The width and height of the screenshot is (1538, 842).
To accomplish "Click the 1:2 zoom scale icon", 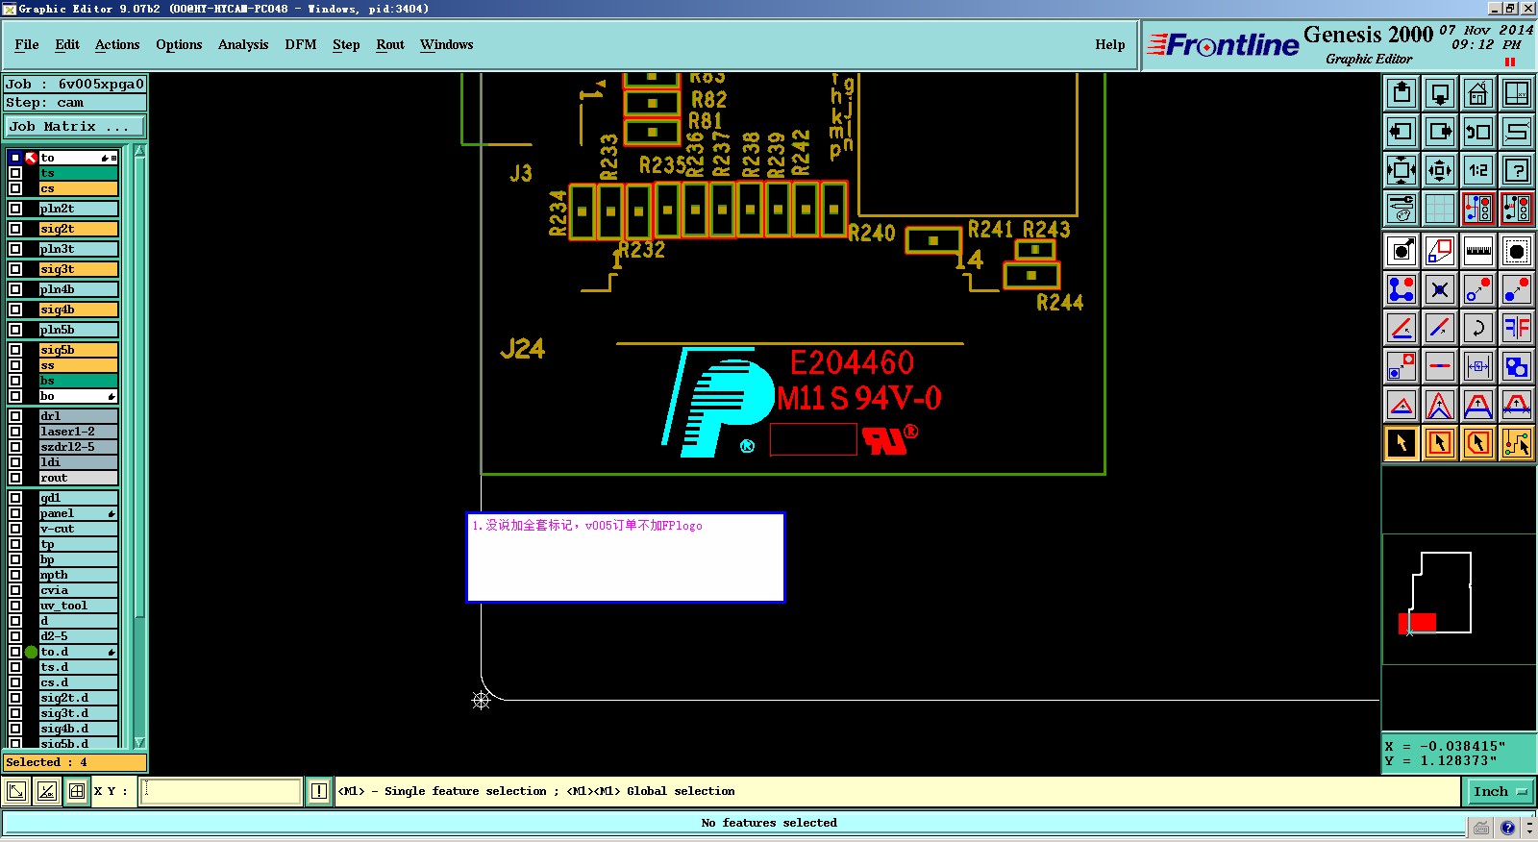I will [x=1478, y=170].
